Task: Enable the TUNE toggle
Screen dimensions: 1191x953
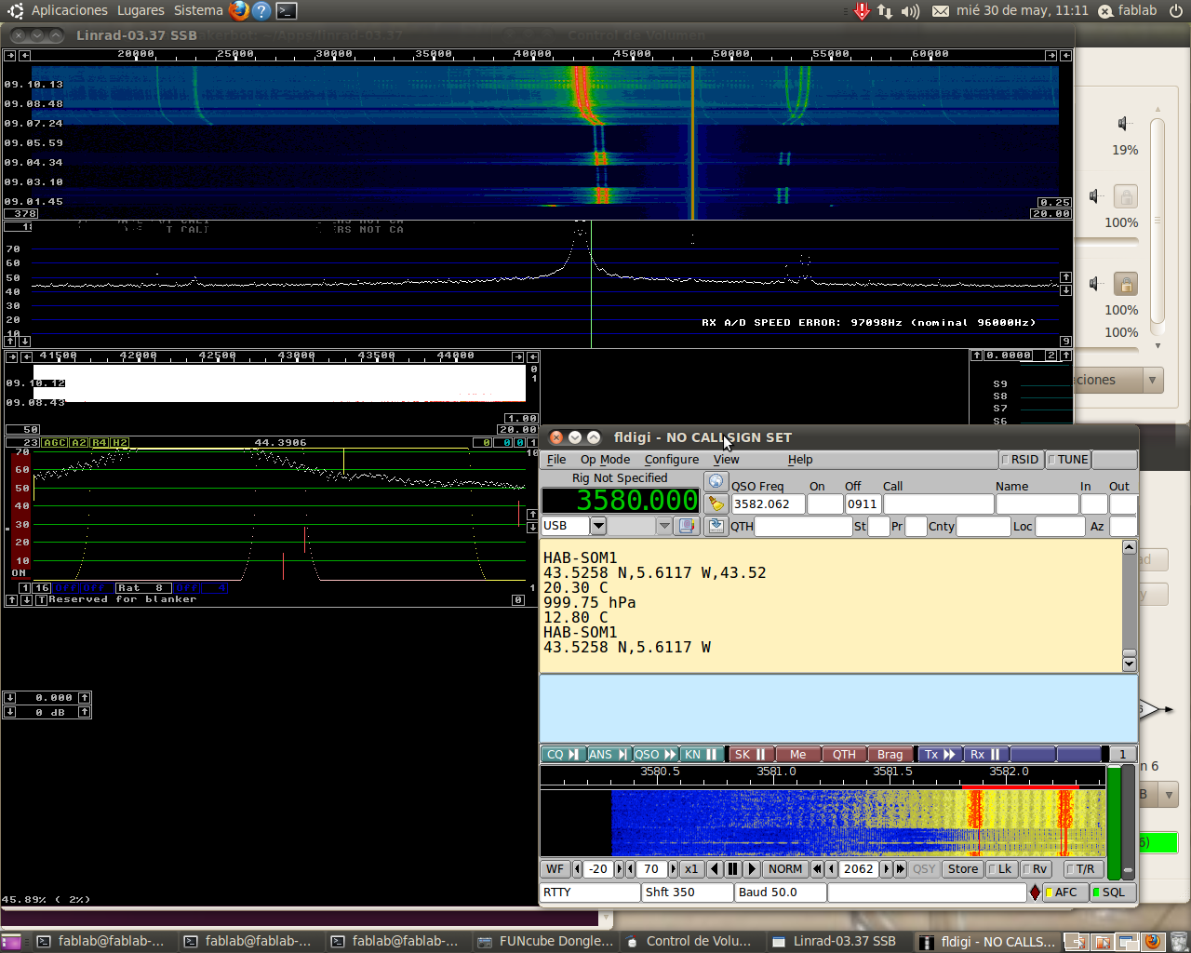Action: click(1067, 460)
